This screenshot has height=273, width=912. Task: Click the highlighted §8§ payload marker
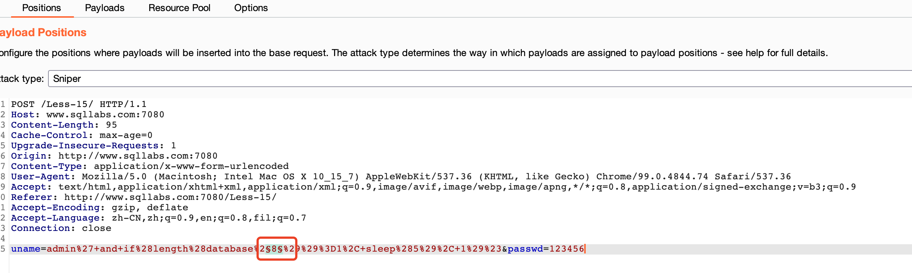(x=275, y=249)
